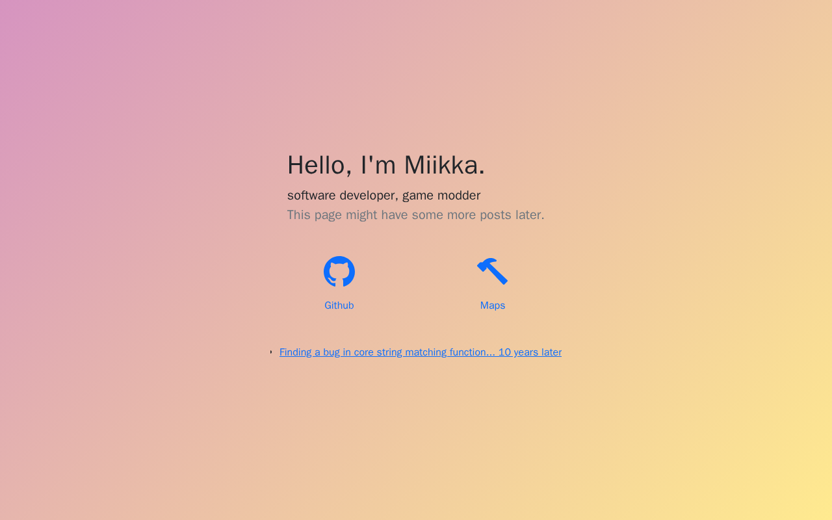Click the "software developer, game modder" subtitle
This screenshot has width=832, height=520.
[383, 196]
